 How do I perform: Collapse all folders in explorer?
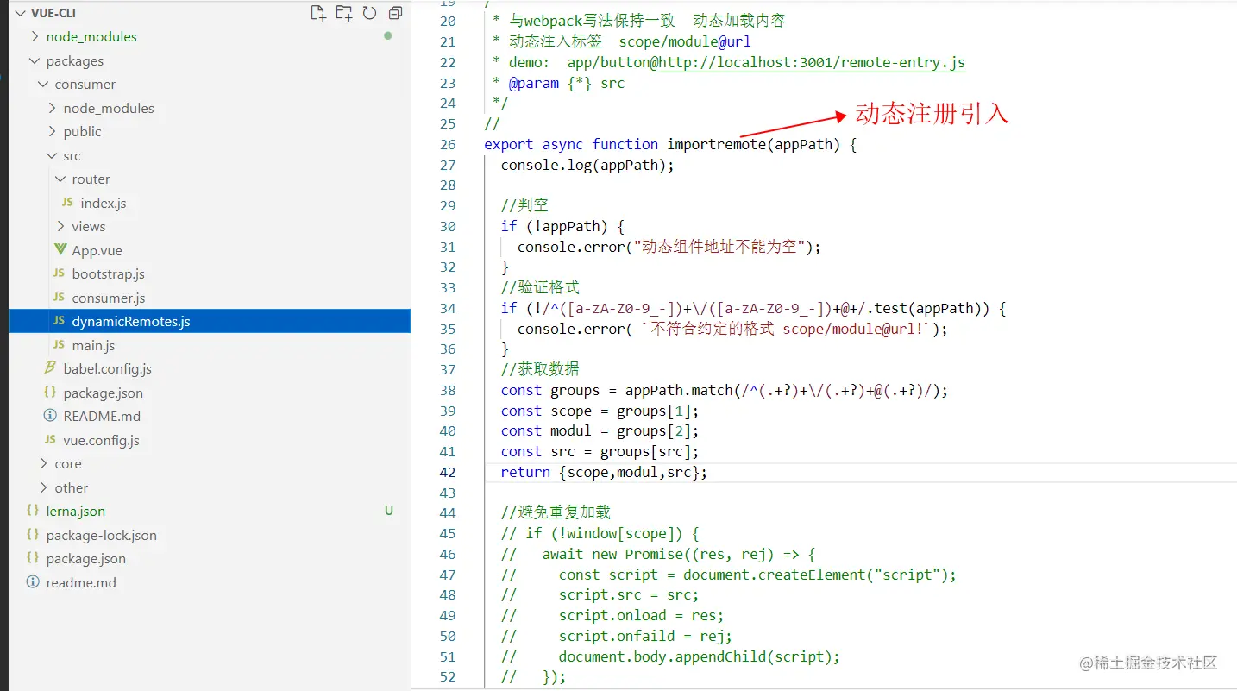(x=395, y=13)
